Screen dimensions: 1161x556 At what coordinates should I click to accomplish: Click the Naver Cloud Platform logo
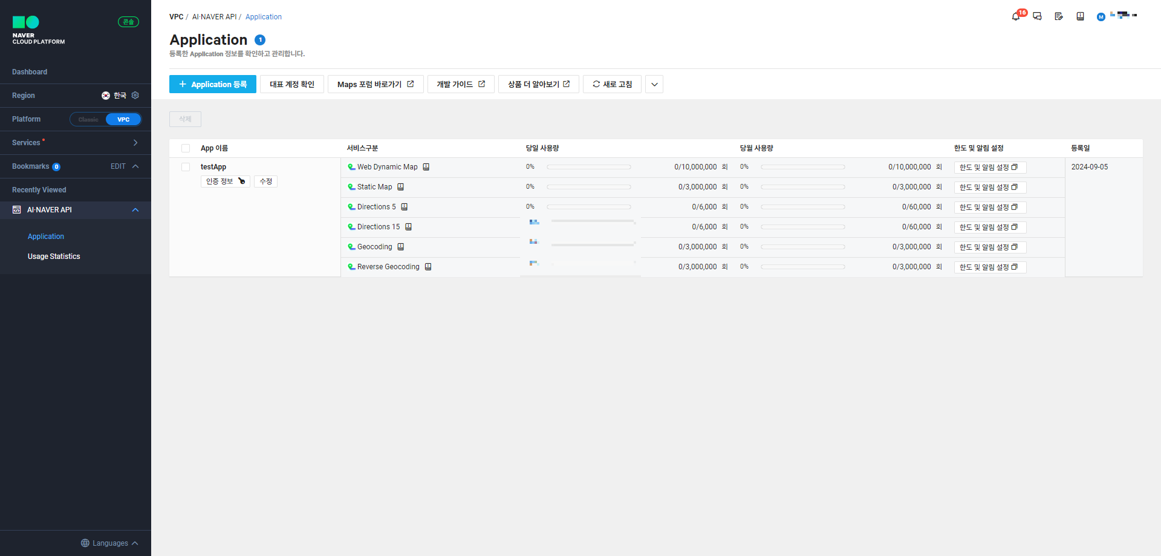coord(39,30)
